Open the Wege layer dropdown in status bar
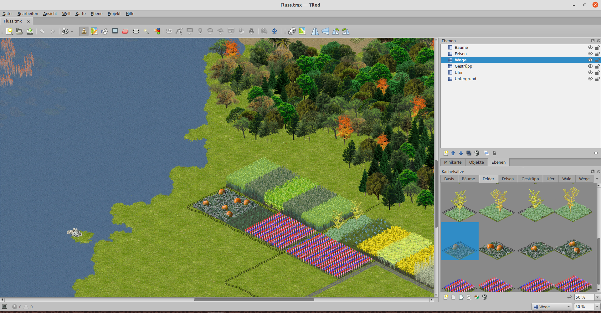This screenshot has height=313, width=601. [552, 307]
